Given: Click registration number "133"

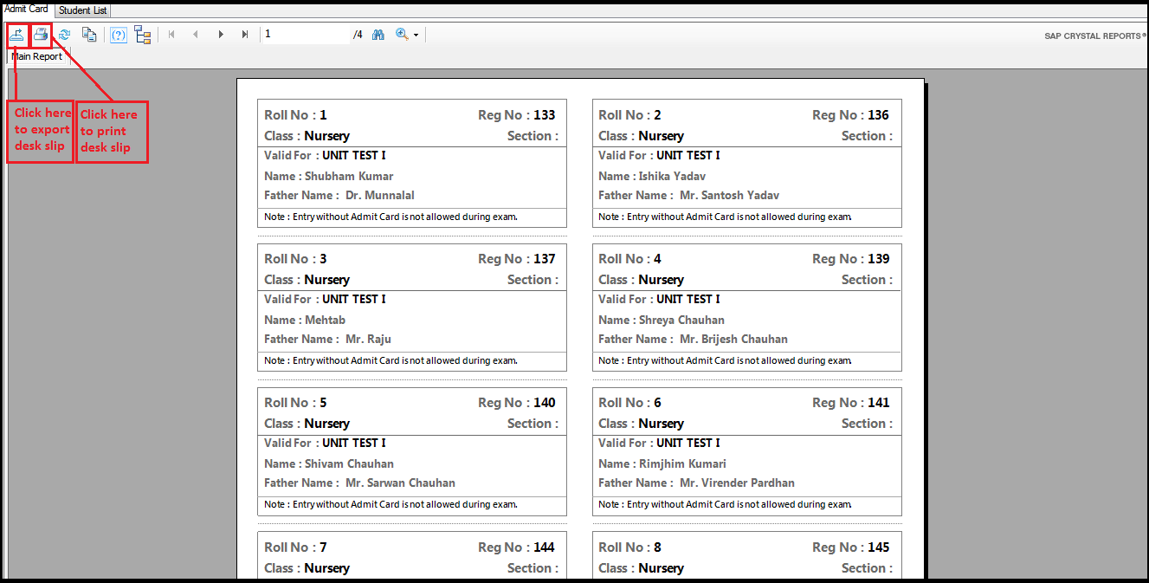Looking at the screenshot, I should (x=545, y=115).
